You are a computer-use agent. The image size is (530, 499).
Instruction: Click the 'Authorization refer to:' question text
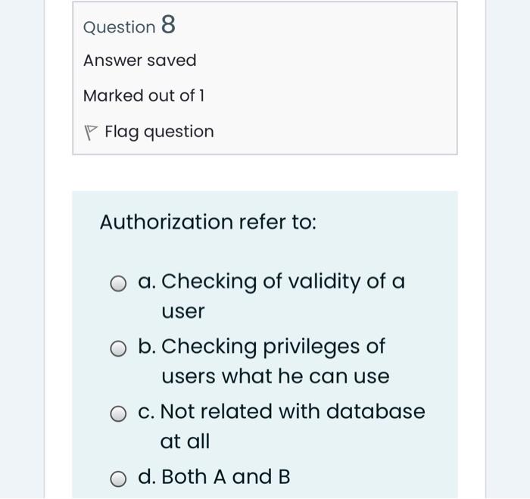coord(208,222)
